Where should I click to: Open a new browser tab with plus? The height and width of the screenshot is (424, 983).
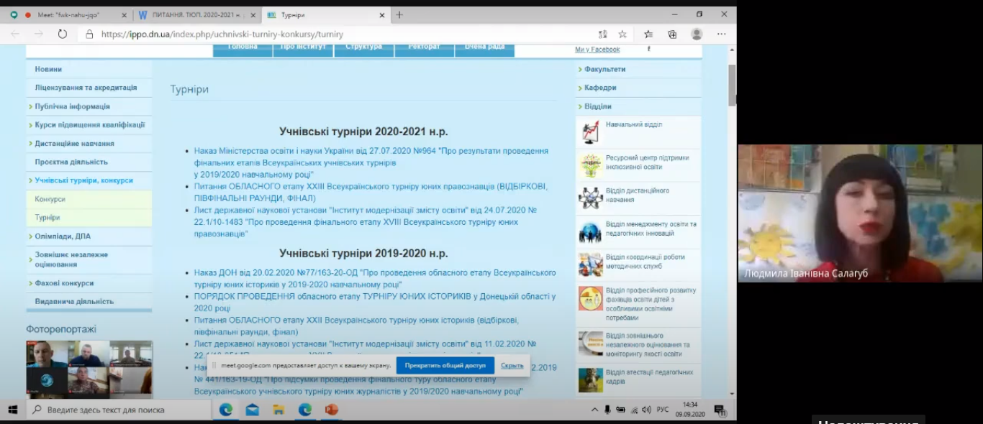399,14
